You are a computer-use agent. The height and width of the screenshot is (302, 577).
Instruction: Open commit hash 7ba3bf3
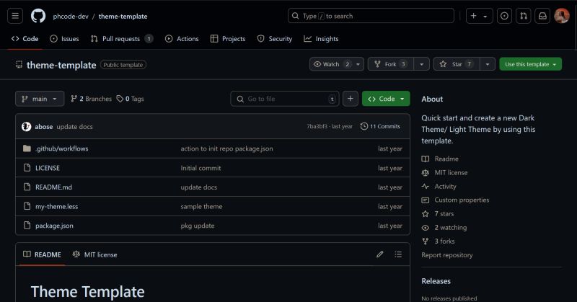point(317,126)
